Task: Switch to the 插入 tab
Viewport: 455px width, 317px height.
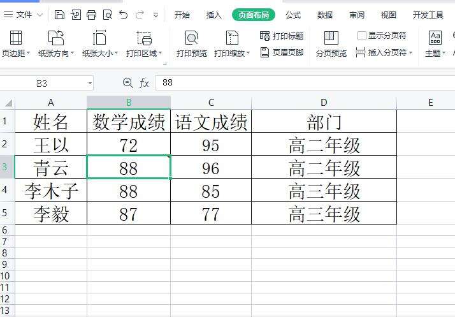Action: point(214,15)
